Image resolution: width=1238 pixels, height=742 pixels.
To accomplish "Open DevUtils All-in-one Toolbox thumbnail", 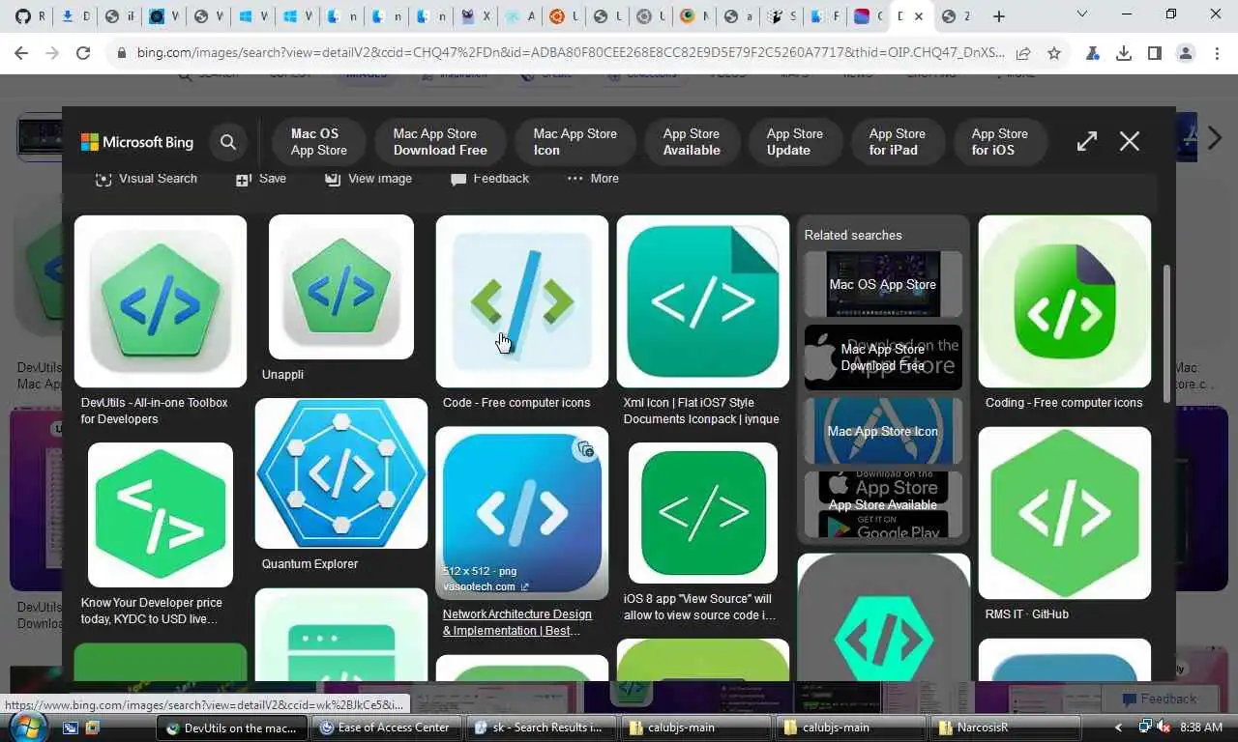I will click(161, 301).
